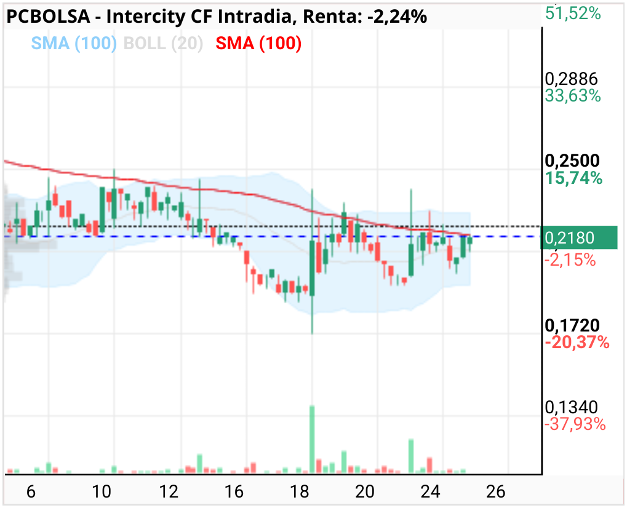Click the 33,63% percentage label
The width and height of the screenshot is (627, 508).
tap(573, 96)
